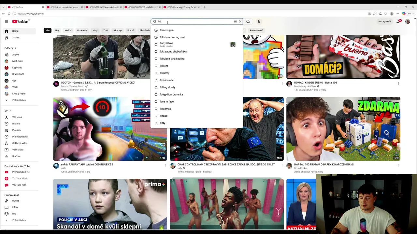Select the Hudba filter chip
This screenshot has width=417, height=234.
68,31
